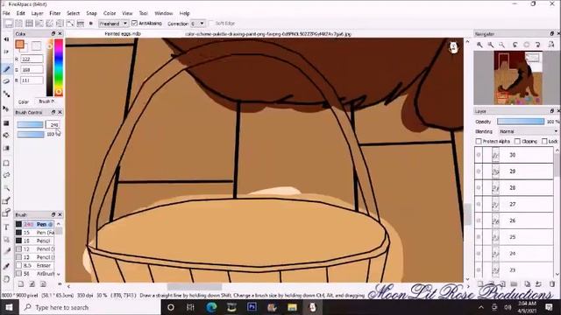
Task: Open the Blending mode Normal dropdown
Action: (x=529, y=131)
